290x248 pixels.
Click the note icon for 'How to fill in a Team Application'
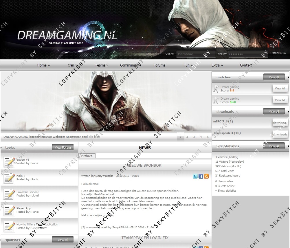[9, 226]
